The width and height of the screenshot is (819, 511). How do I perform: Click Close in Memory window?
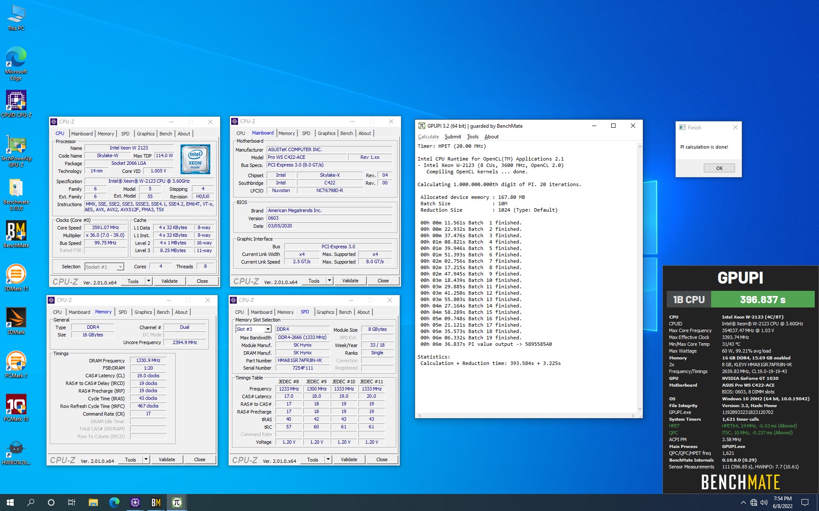pyautogui.click(x=200, y=459)
